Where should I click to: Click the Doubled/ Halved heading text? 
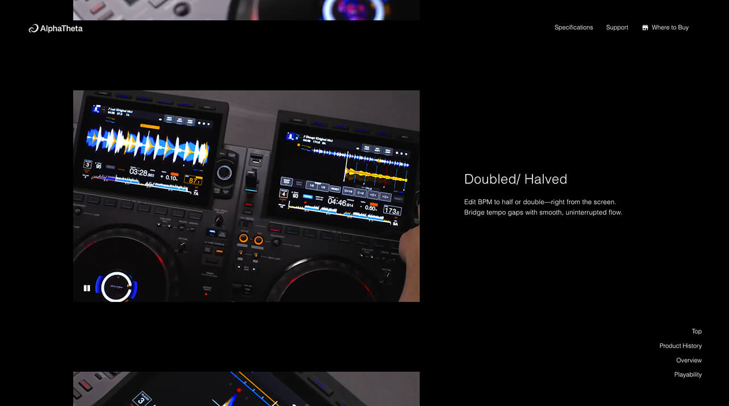(x=515, y=179)
